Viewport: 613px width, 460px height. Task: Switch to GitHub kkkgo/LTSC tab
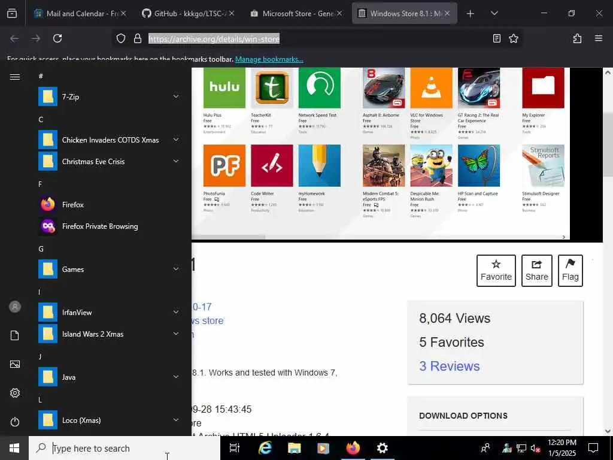187,13
